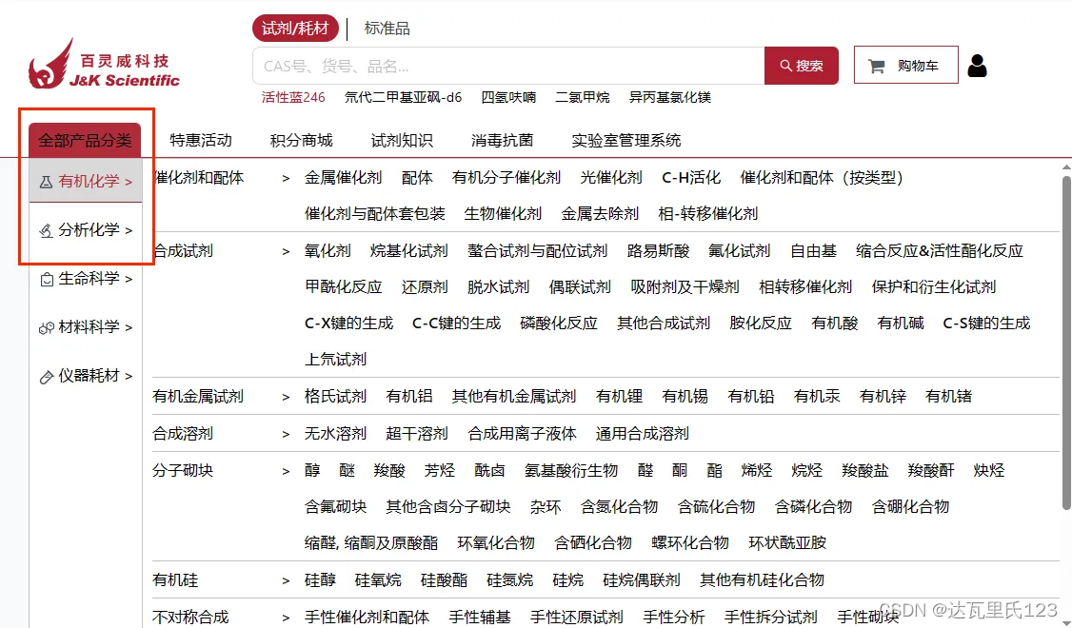This screenshot has height=628, width=1072.
Task: Open the 相-转移催化剂 link
Action: coord(708,214)
